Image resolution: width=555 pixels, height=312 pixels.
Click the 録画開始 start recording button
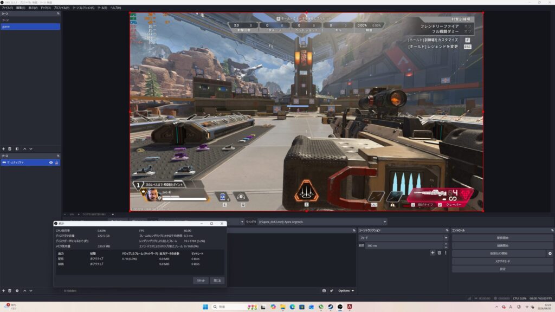pyautogui.click(x=502, y=245)
